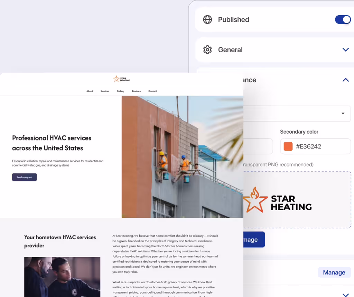Click the Star Heating logo upload area
The height and width of the screenshot is (297, 354).
click(297, 200)
